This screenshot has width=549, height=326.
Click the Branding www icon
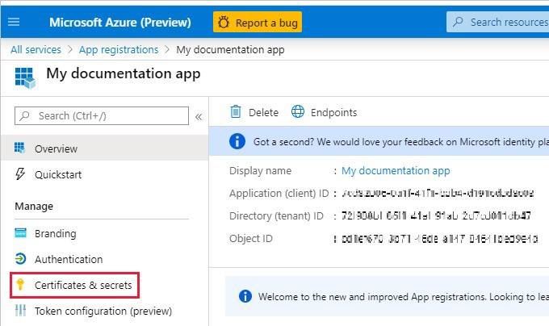point(20,232)
